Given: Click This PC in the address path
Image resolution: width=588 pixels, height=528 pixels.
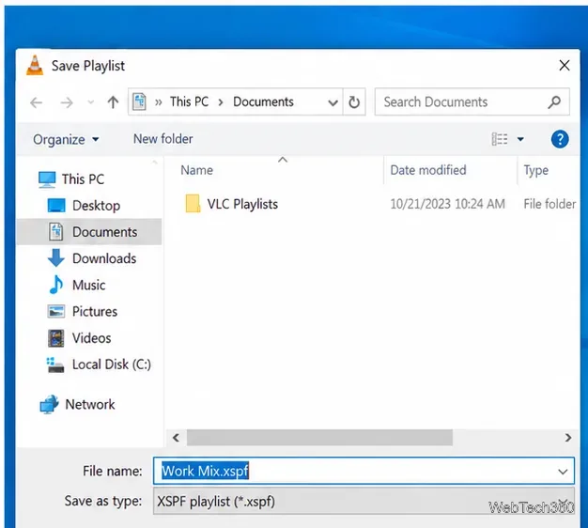Looking at the screenshot, I should tap(189, 101).
